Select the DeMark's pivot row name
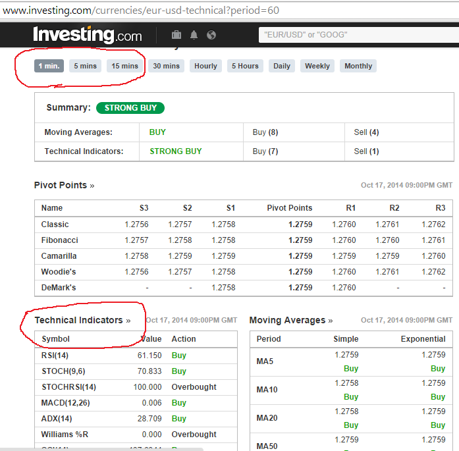The width and height of the screenshot is (459, 451). (x=59, y=288)
